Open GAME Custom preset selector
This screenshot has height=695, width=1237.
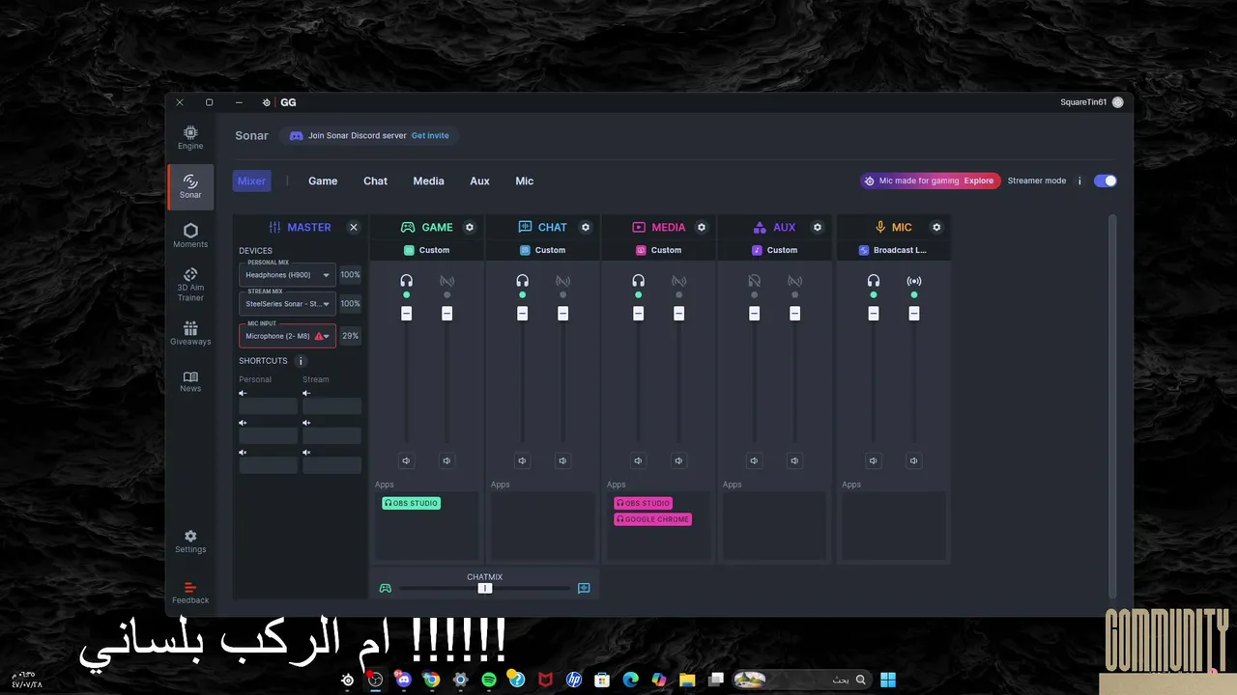(x=427, y=250)
